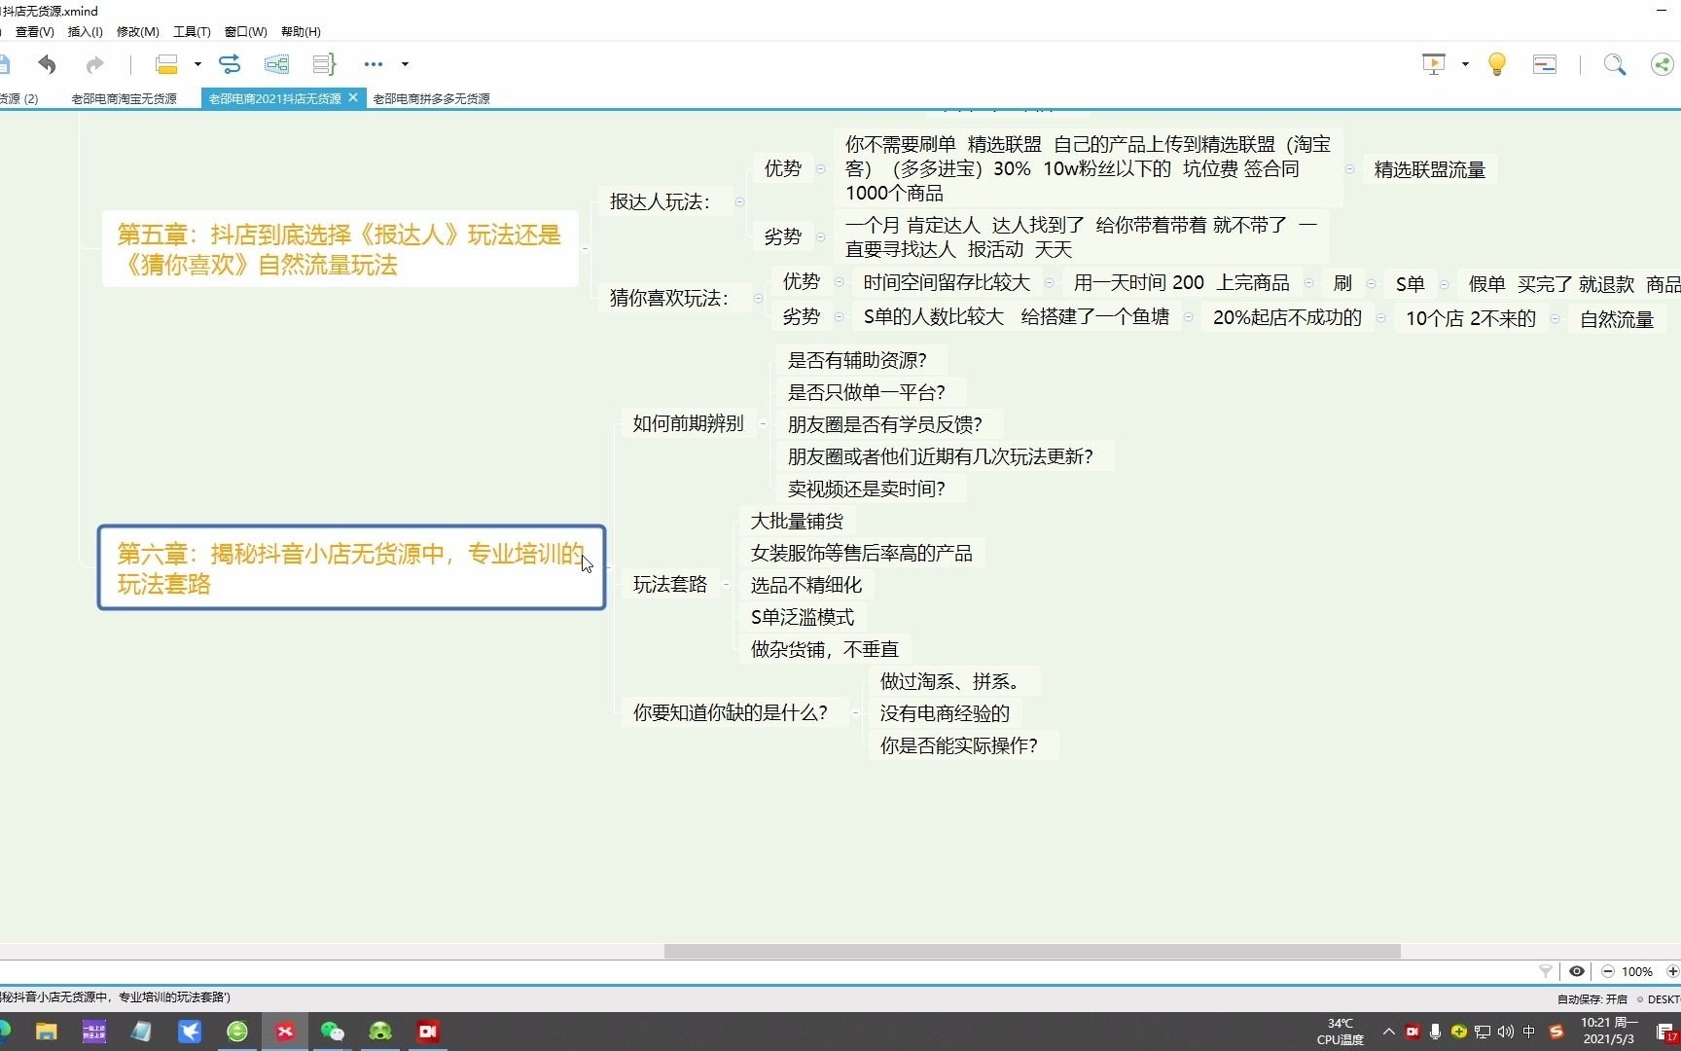Launch brainstorming mode with the light bulb
Screen dimensions: 1681x1051
1497,64
